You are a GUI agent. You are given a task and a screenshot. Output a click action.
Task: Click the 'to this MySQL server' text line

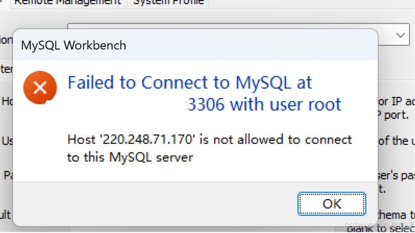click(130, 157)
